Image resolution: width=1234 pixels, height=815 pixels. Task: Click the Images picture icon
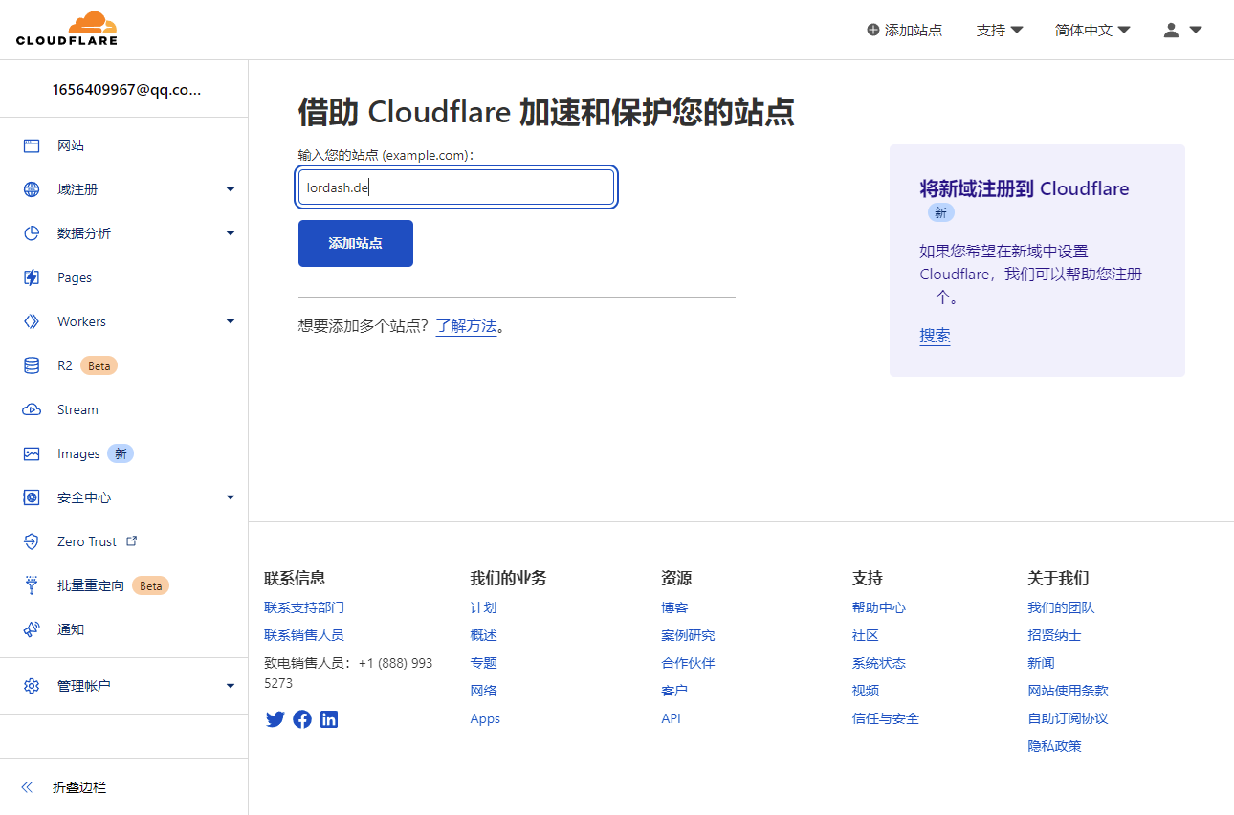pos(32,453)
